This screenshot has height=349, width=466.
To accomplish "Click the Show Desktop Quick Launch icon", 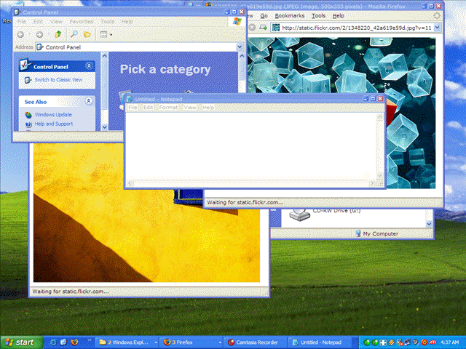I will click(63, 342).
